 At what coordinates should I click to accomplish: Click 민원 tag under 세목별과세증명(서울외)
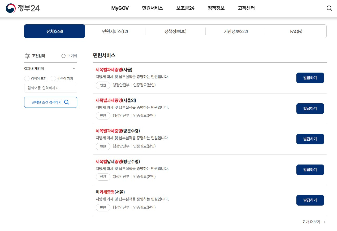(103, 116)
